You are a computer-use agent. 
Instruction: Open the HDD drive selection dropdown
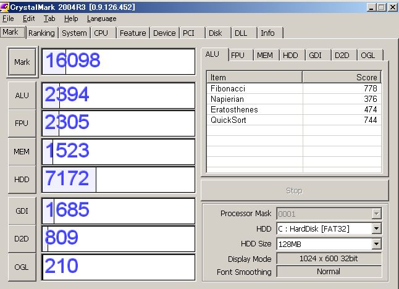(x=376, y=228)
